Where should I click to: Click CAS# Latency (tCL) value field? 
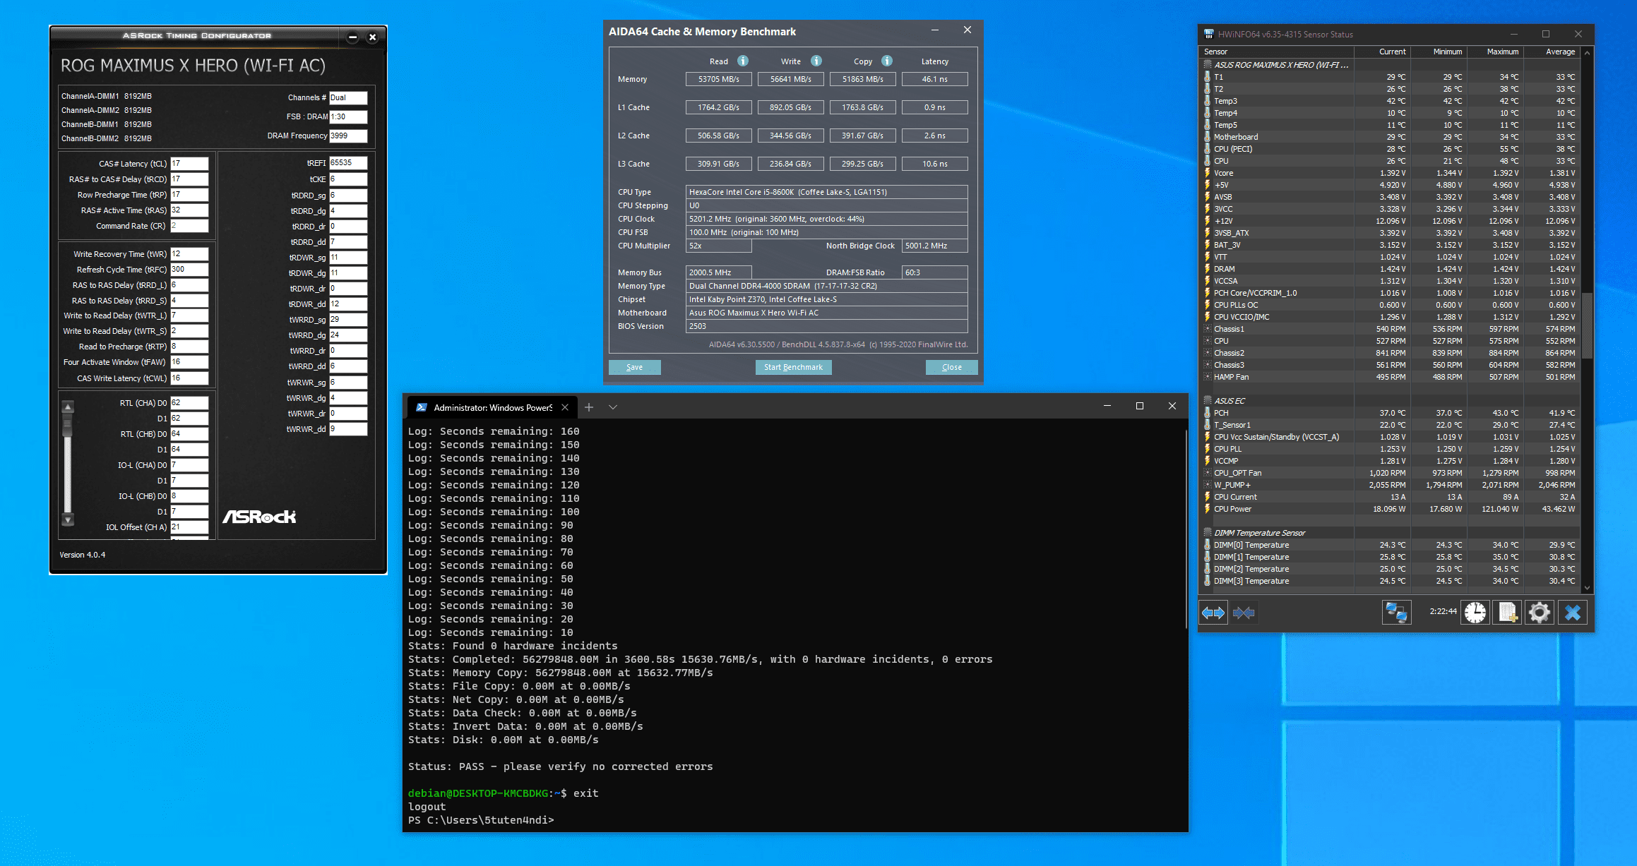point(189,163)
